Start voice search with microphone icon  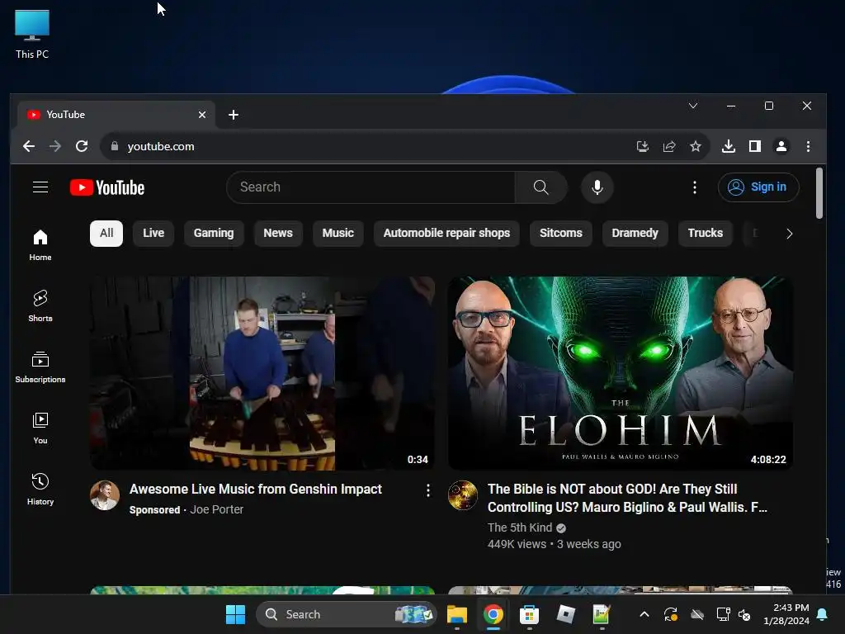597,187
